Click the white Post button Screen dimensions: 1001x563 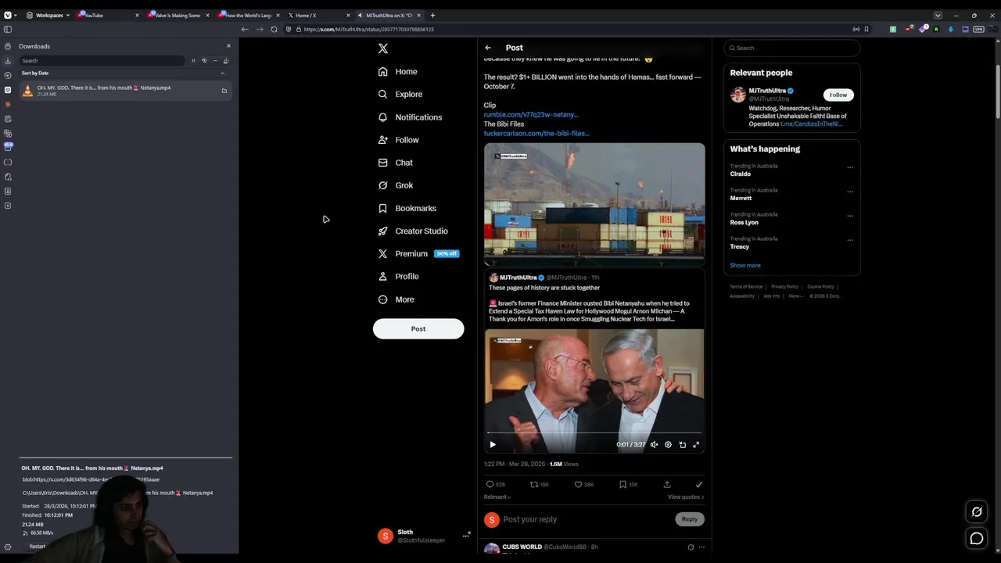point(418,328)
